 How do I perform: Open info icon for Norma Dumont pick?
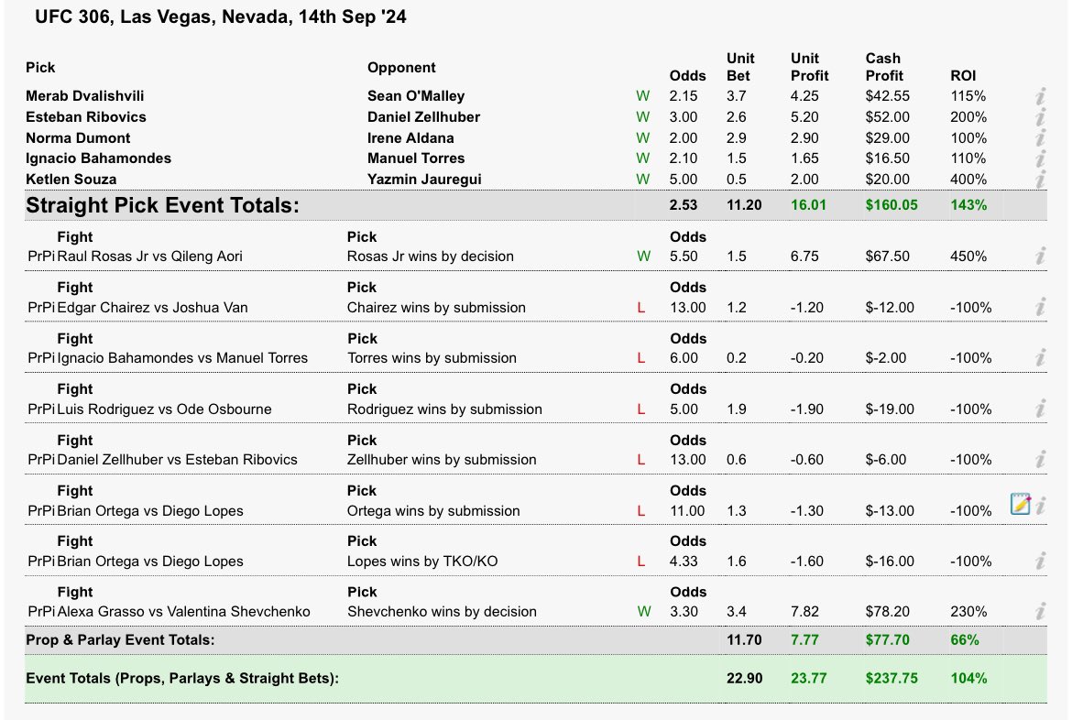1040,138
